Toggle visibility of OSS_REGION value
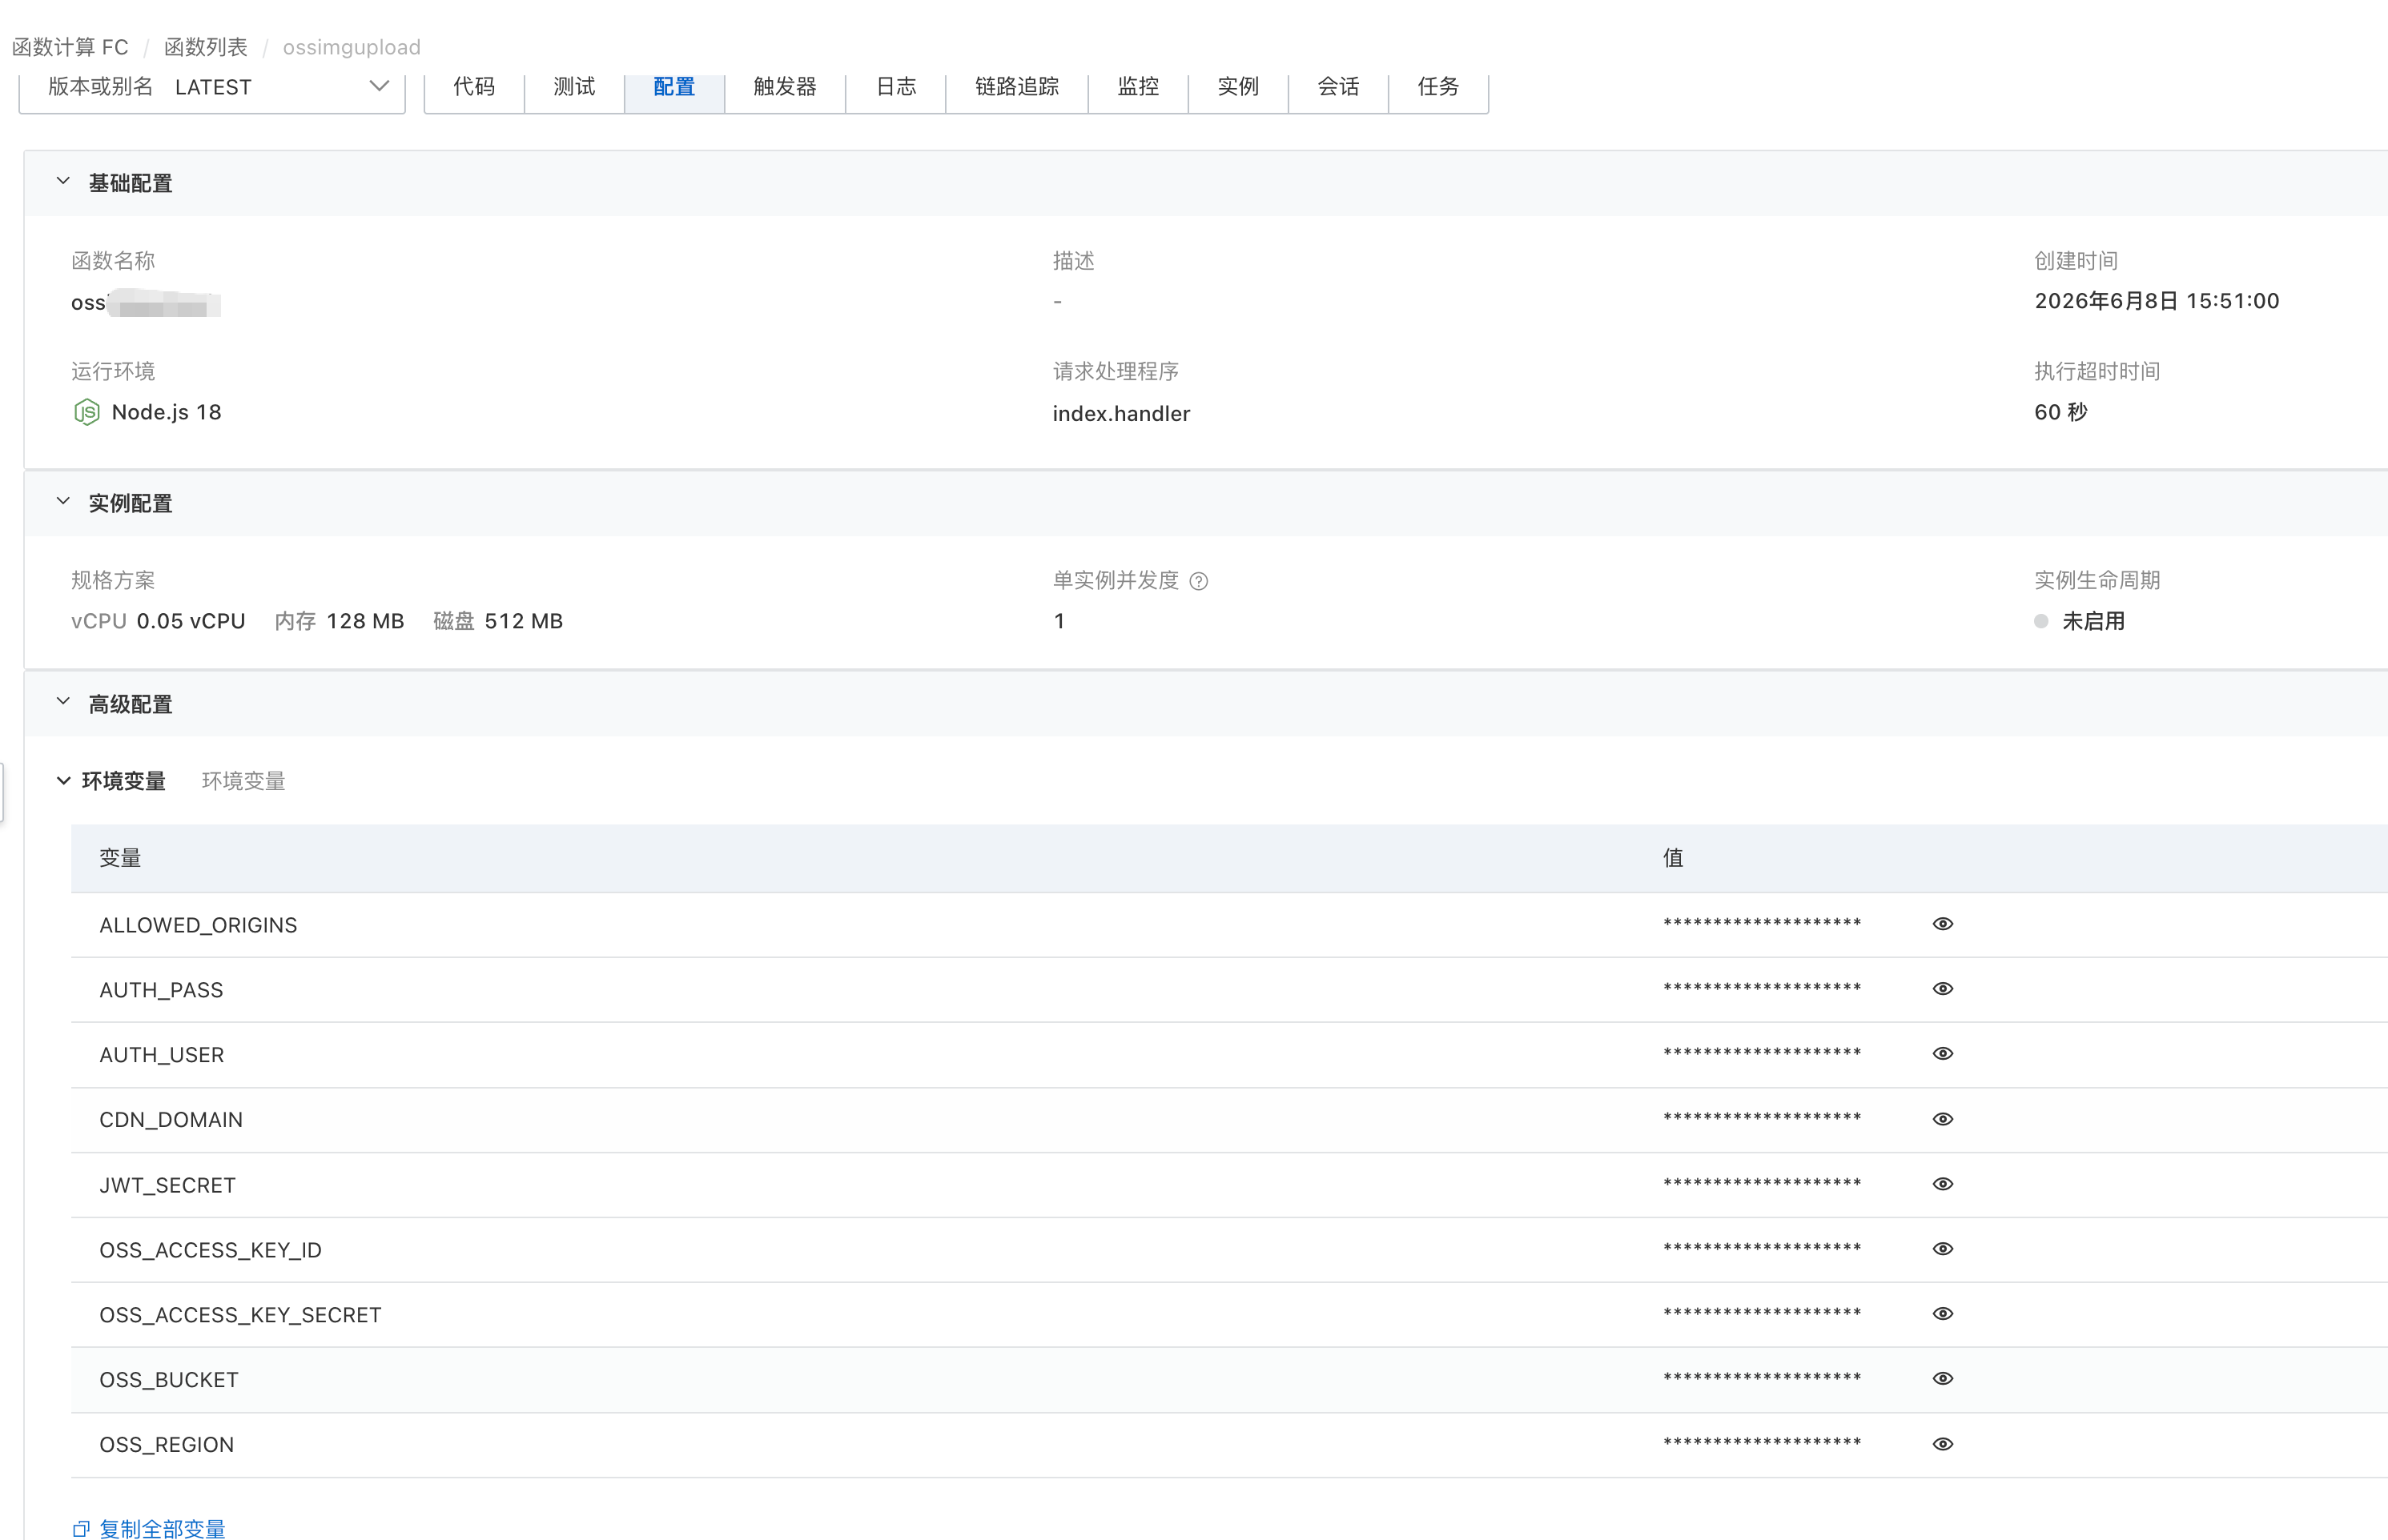The height and width of the screenshot is (1540, 2388). pos(1942,1444)
